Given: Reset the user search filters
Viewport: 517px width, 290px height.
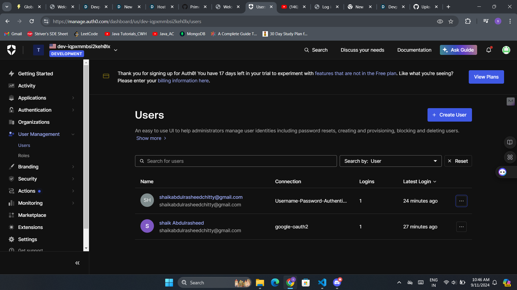Looking at the screenshot, I should [x=458, y=161].
